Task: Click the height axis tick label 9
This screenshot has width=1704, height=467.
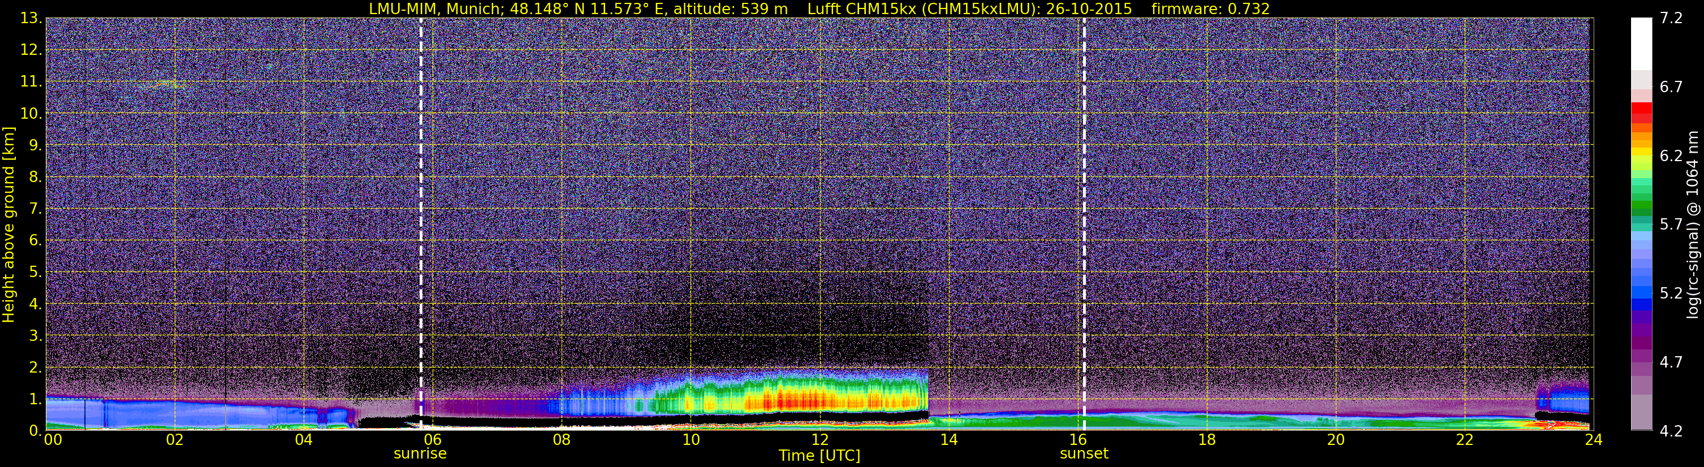Action: pyautogui.click(x=34, y=145)
